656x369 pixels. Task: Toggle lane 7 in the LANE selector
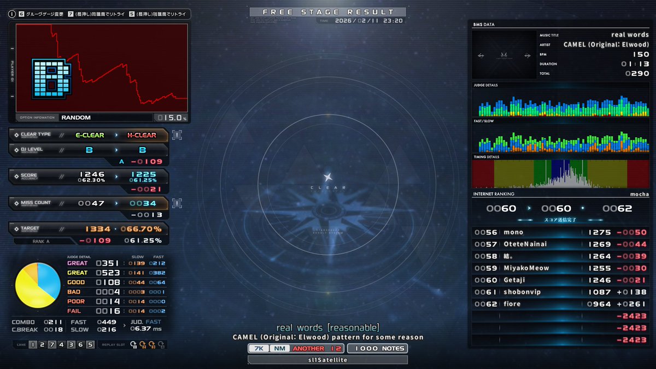click(52, 344)
